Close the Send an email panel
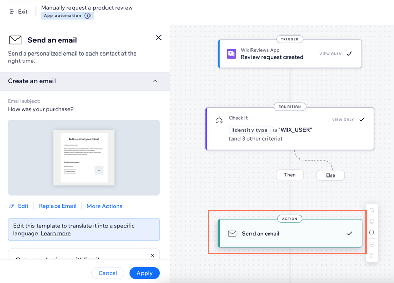This screenshot has width=394, height=283. [158, 38]
